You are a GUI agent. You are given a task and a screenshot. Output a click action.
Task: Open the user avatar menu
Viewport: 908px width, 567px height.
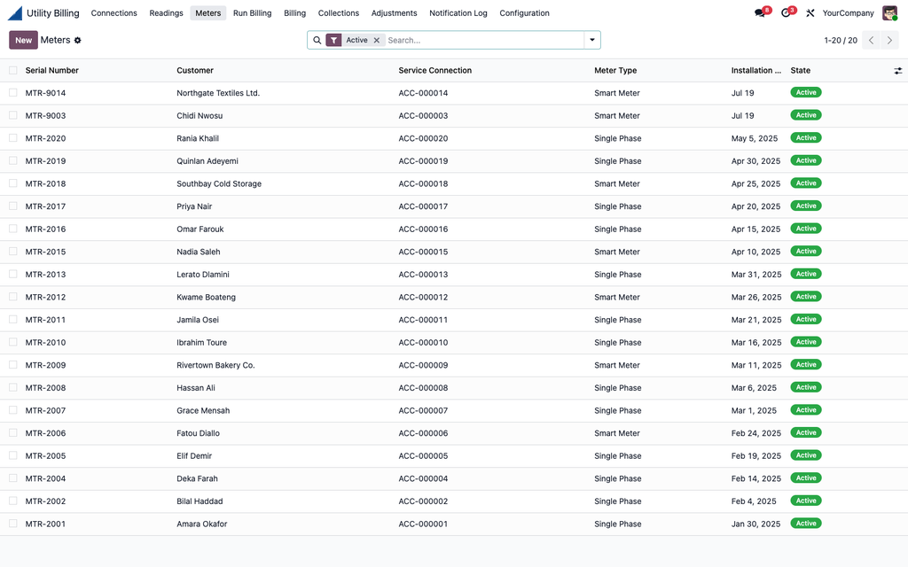(889, 12)
